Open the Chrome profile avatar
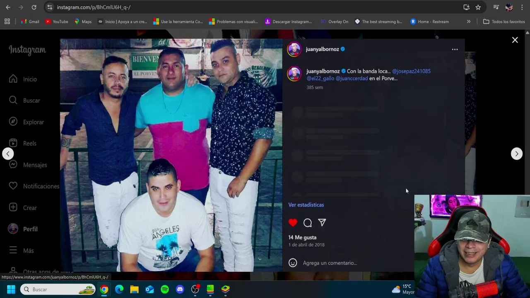The height and width of the screenshot is (298, 530). (x=509, y=7)
